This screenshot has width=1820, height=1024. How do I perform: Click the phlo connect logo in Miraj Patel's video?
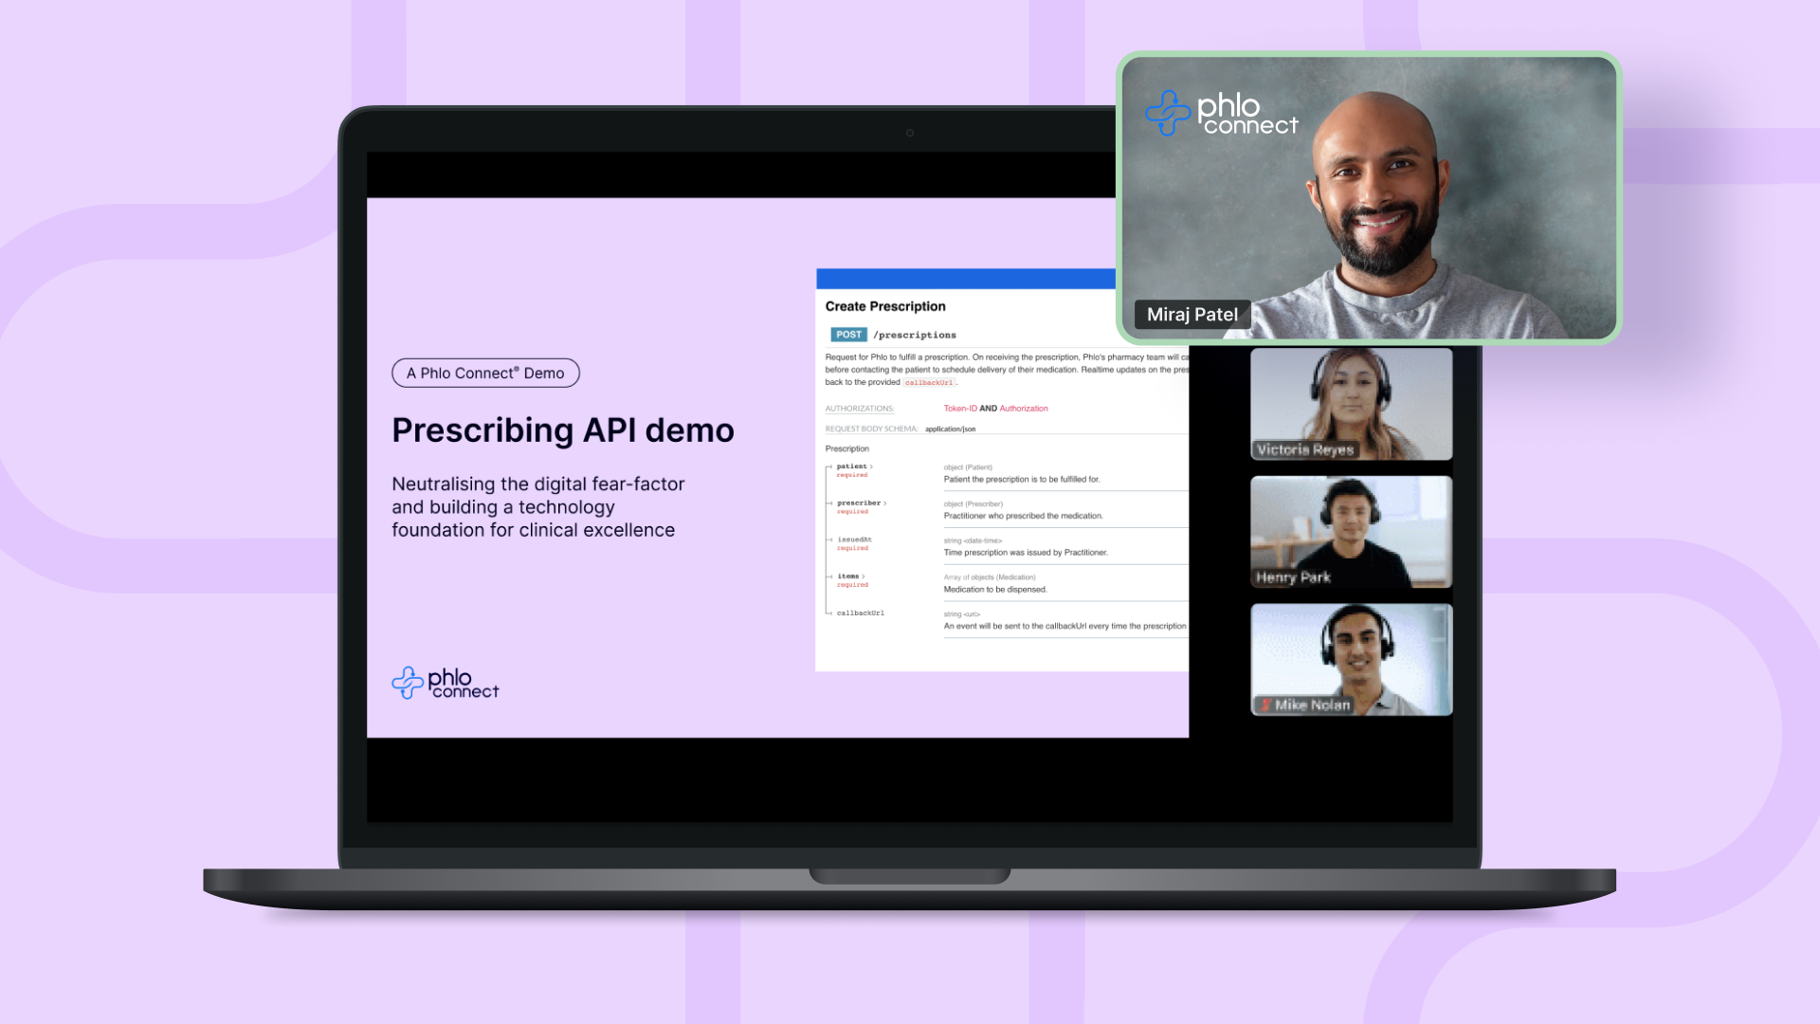[1221, 113]
